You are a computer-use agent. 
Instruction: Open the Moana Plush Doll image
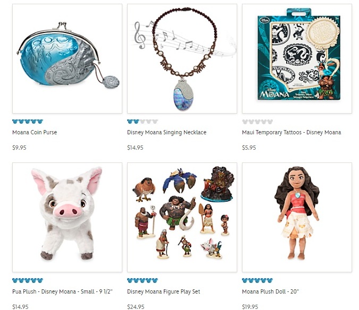click(x=297, y=217)
